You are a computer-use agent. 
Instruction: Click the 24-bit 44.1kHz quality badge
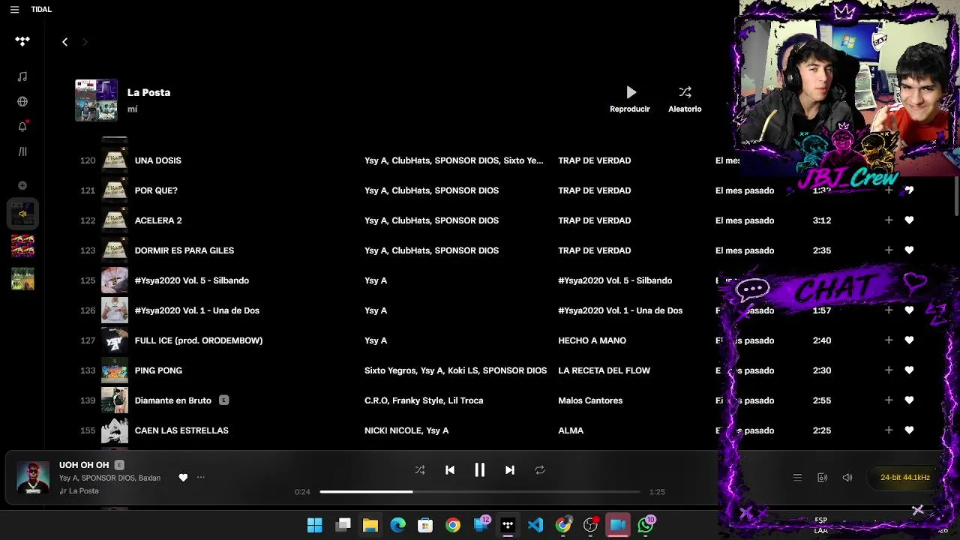coord(905,478)
